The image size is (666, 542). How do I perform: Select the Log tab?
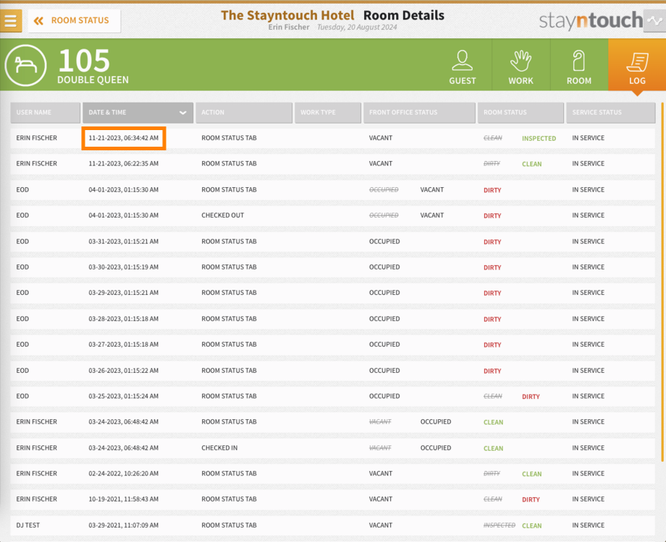637,66
